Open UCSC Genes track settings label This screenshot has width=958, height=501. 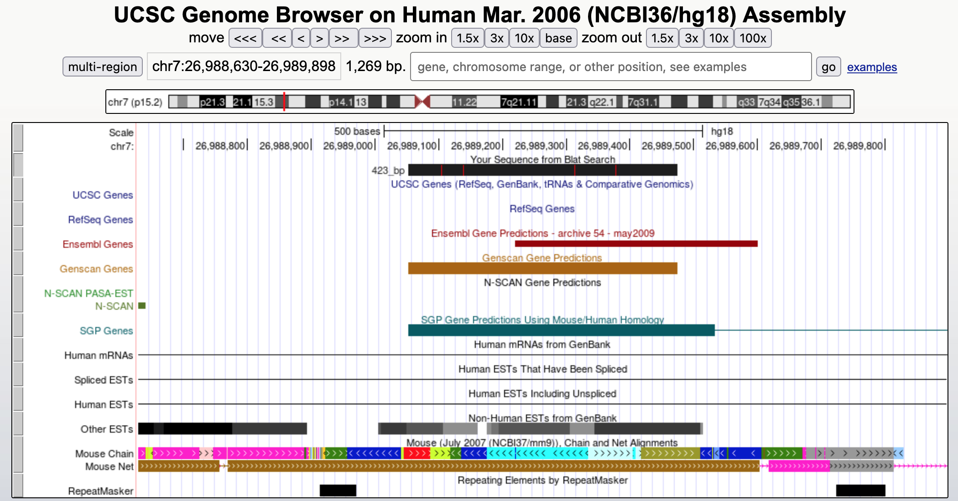tap(103, 195)
